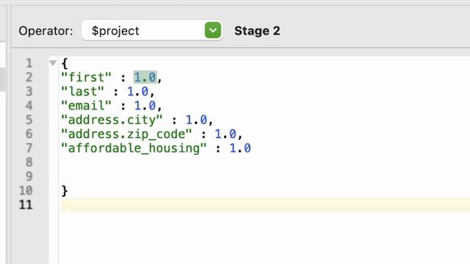
Task: Open the $project operator dropdown
Action: click(x=152, y=31)
